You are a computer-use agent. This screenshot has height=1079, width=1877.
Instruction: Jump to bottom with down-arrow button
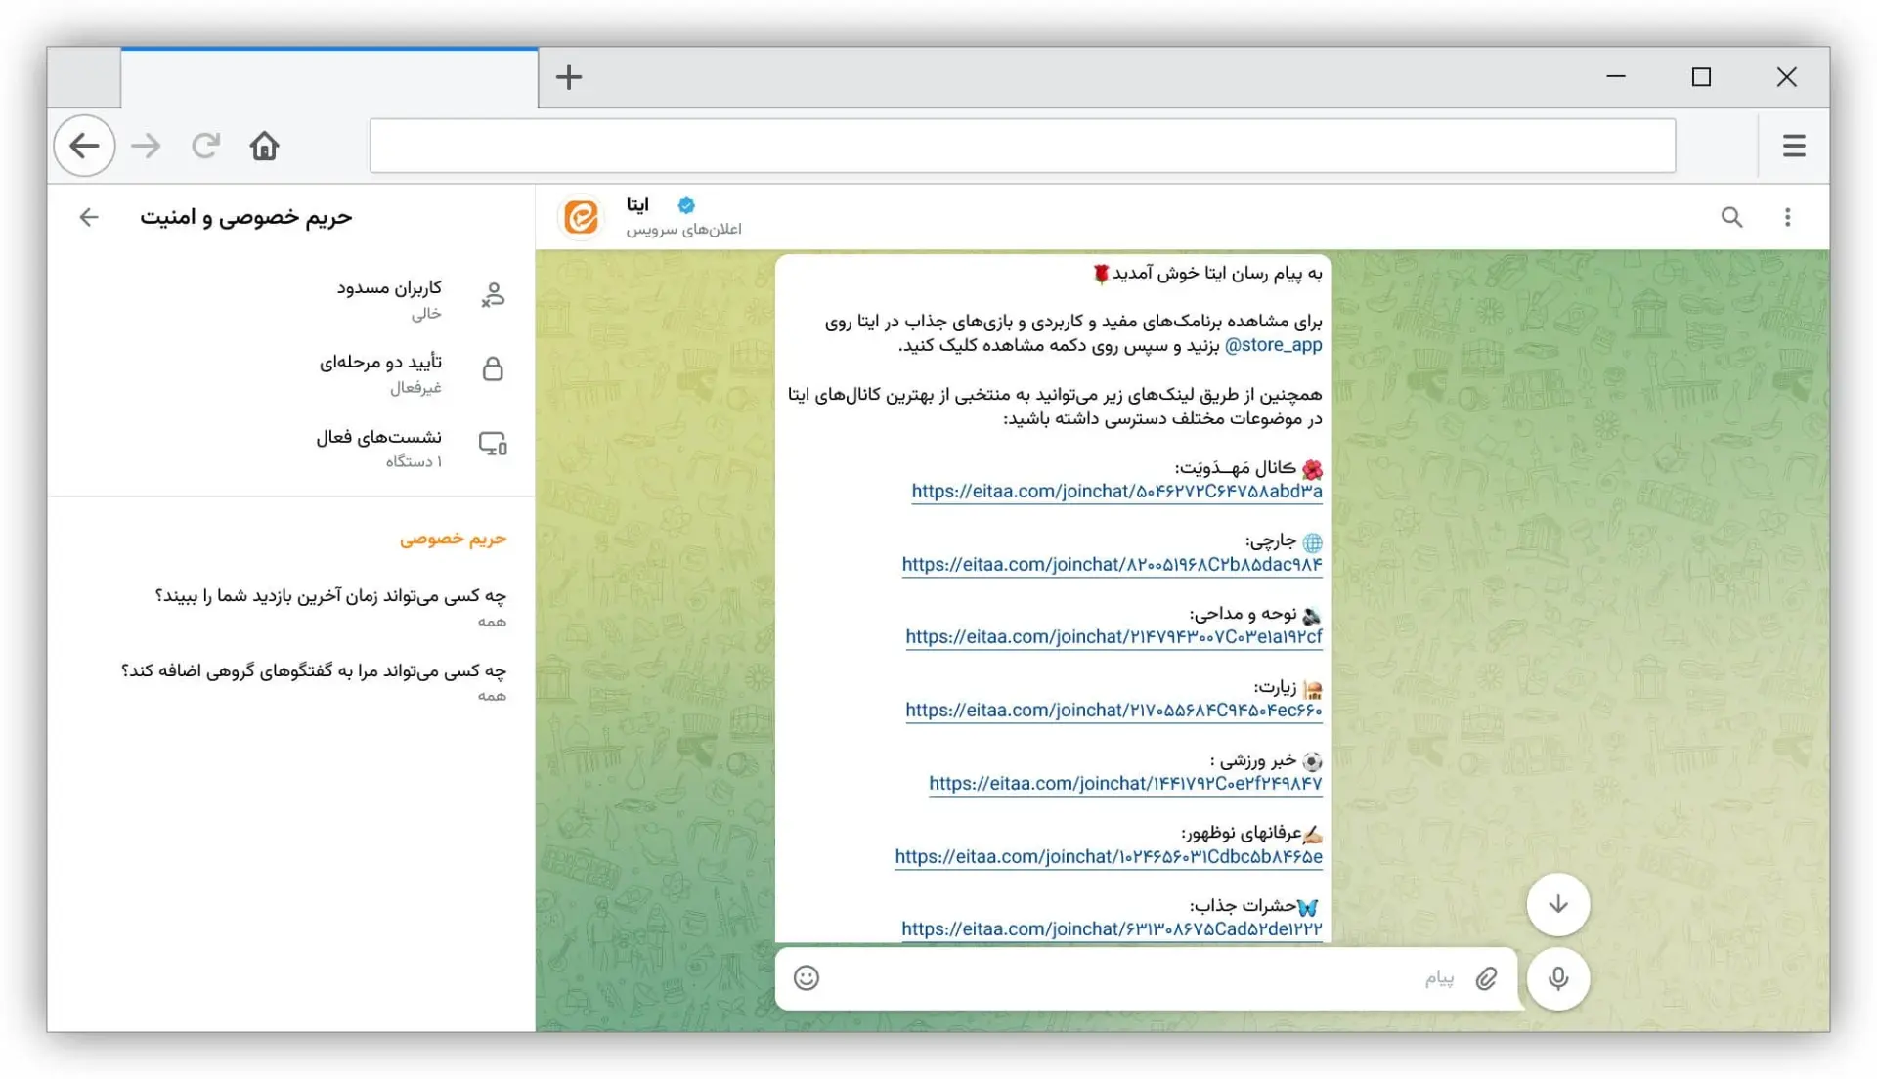point(1558,904)
